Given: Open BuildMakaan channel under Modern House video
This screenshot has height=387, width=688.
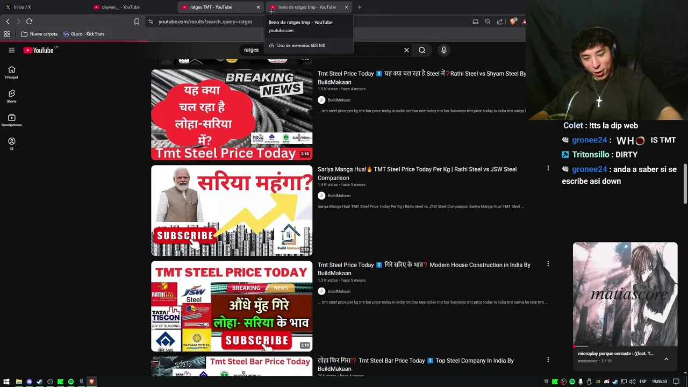Looking at the screenshot, I should pos(334,291).
